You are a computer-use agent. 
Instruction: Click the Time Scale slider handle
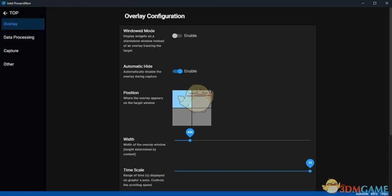[310, 171]
